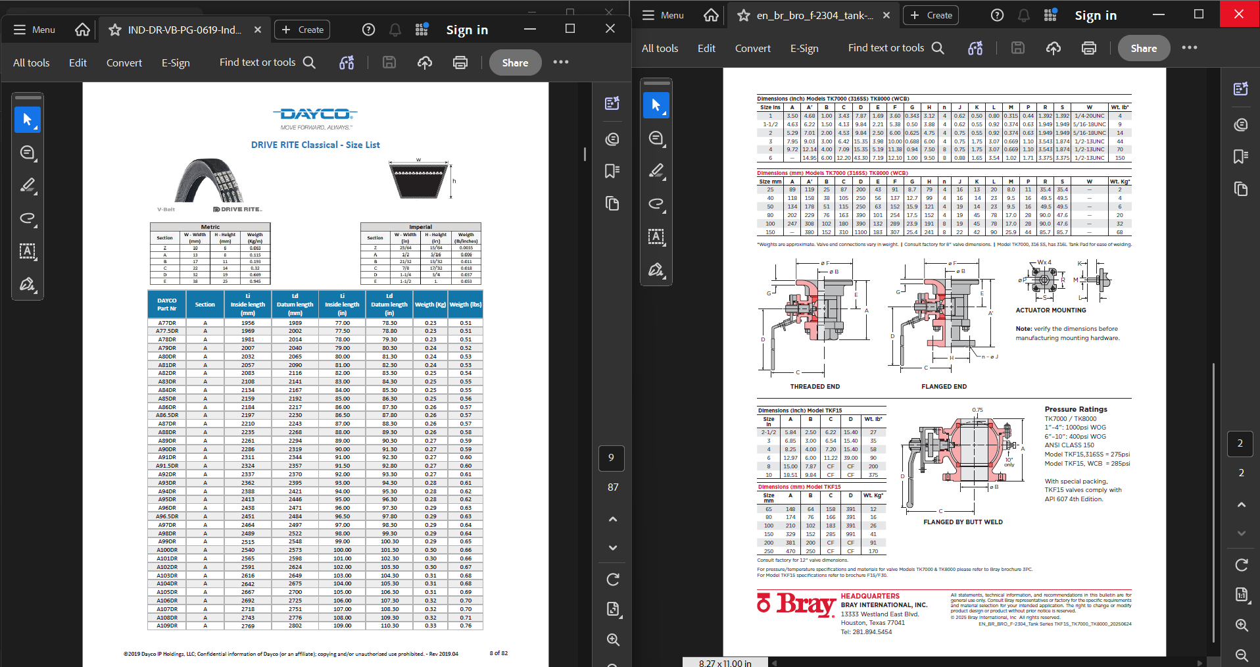Star the en_br_bro_f-2304_tank tab
The width and height of the screenshot is (1260, 667).
point(744,15)
